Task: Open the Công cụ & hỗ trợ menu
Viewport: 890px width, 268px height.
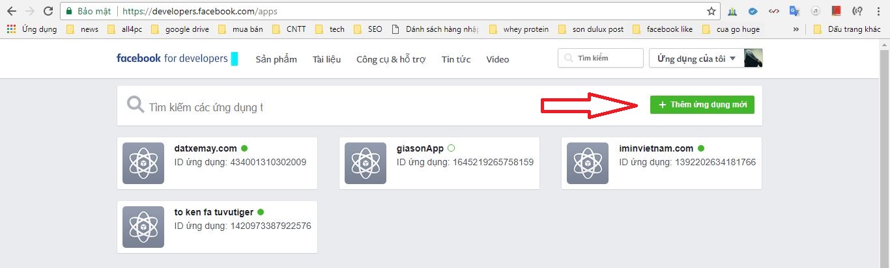Action: (391, 59)
